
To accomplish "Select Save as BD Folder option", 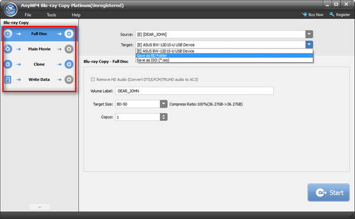I will [x=224, y=55].
